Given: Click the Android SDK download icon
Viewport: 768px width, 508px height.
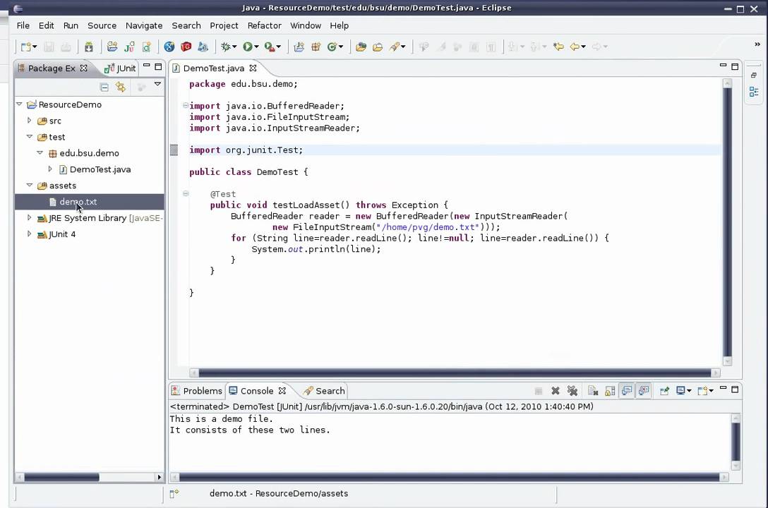Looking at the screenshot, I should click(89, 47).
